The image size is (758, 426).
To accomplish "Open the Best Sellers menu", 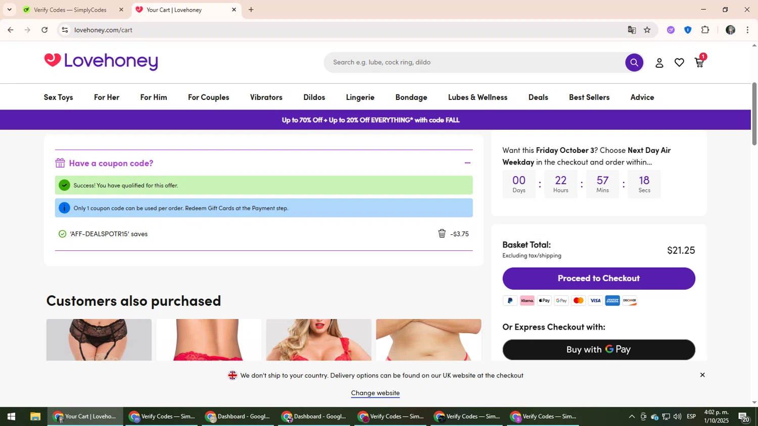I will [x=589, y=97].
